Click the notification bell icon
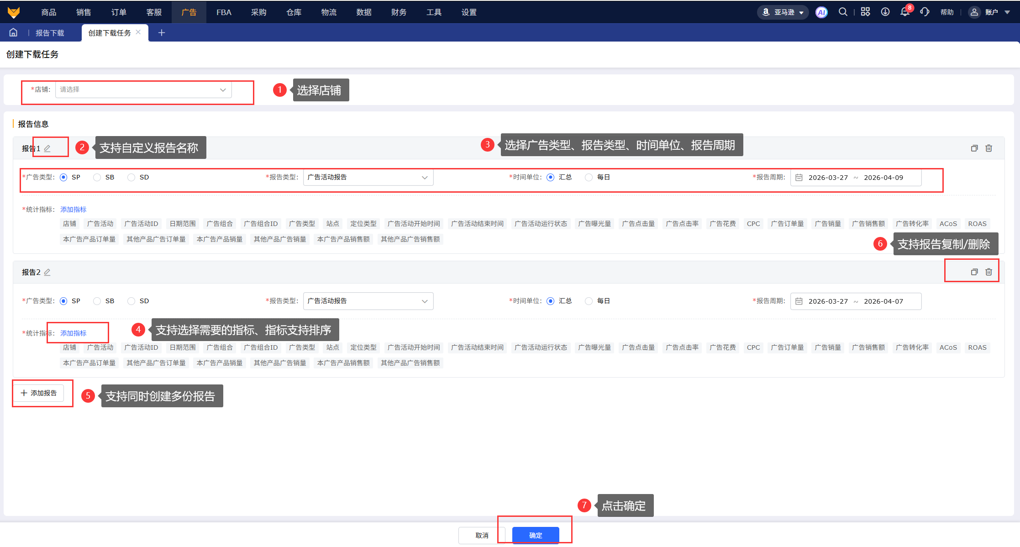 click(x=904, y=12)
